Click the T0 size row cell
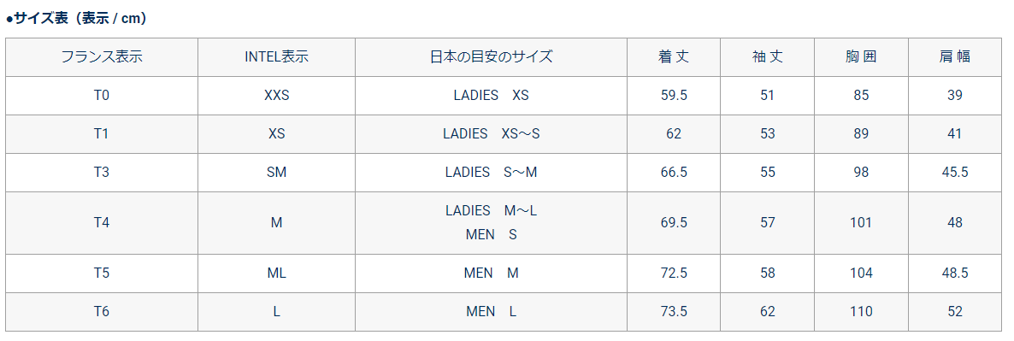This screenshot has height=341, width=1014. (x=102, y=96)
